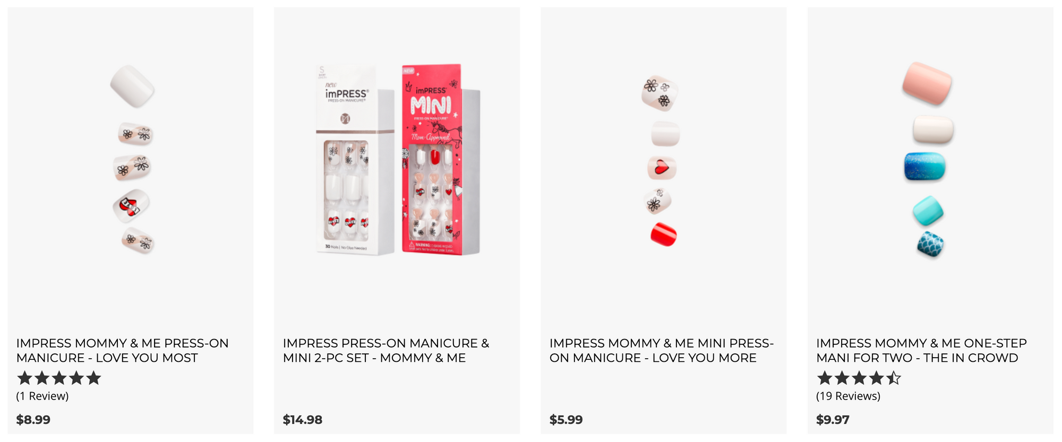Open The In Crowd product title link

[921, 351]
